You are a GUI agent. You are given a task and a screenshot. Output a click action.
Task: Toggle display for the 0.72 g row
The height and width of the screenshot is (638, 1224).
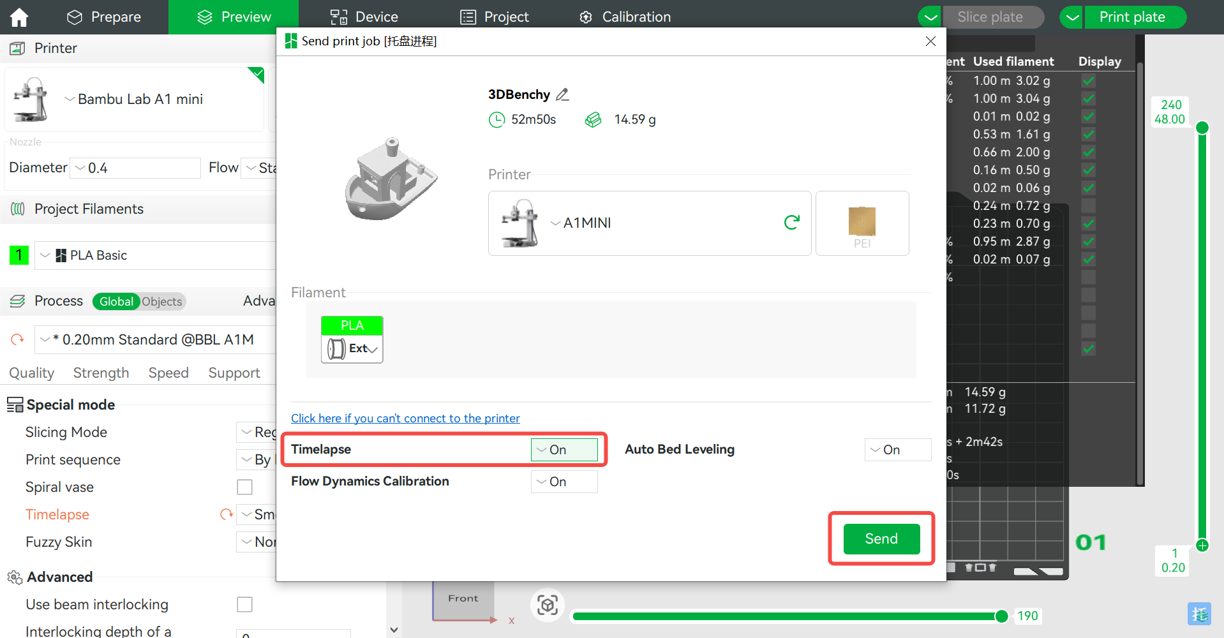(x=1089, y=206)
